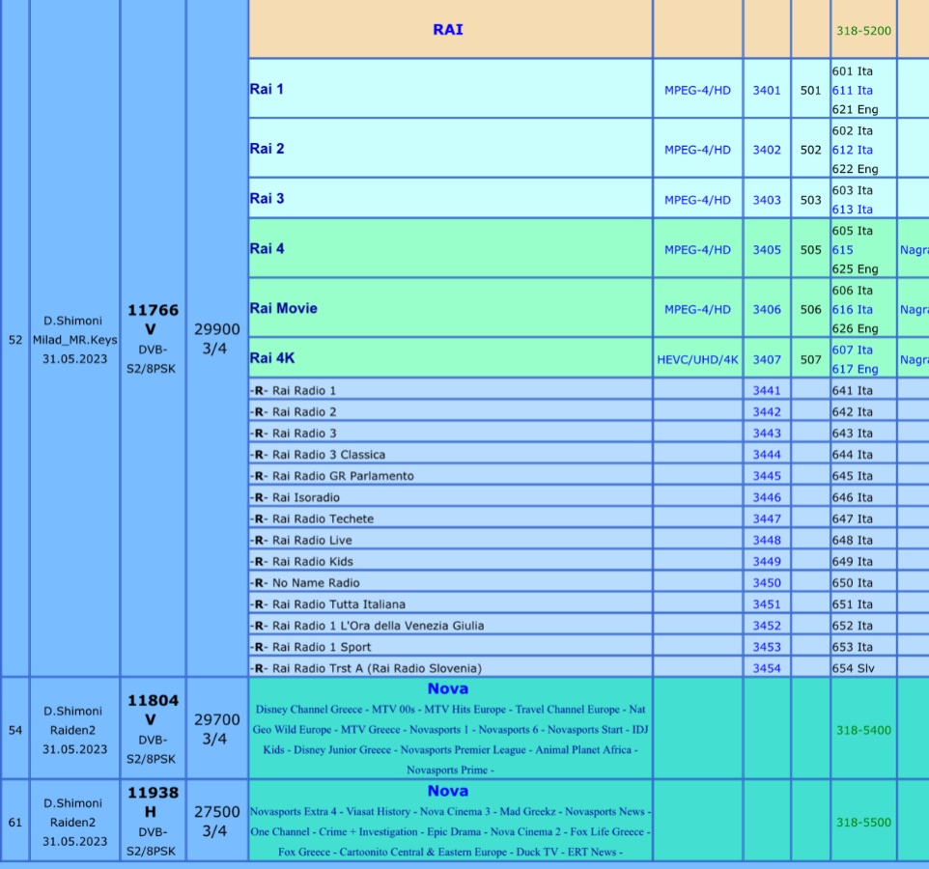This screenshot has width=929, height=869.
Task: Click SID 3401 link
Action: 767,90
